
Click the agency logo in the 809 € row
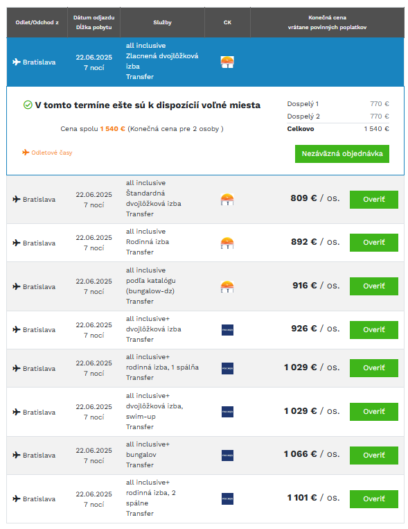tap(227, 200)
